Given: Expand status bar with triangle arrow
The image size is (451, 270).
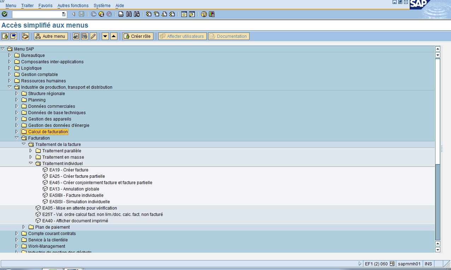Looking at the screenshot, I should [x=360, y=264].
